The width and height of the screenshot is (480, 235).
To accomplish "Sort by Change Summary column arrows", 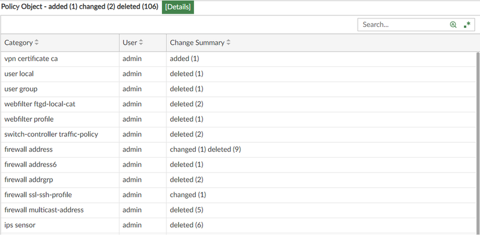I will (x=229, y=43).
